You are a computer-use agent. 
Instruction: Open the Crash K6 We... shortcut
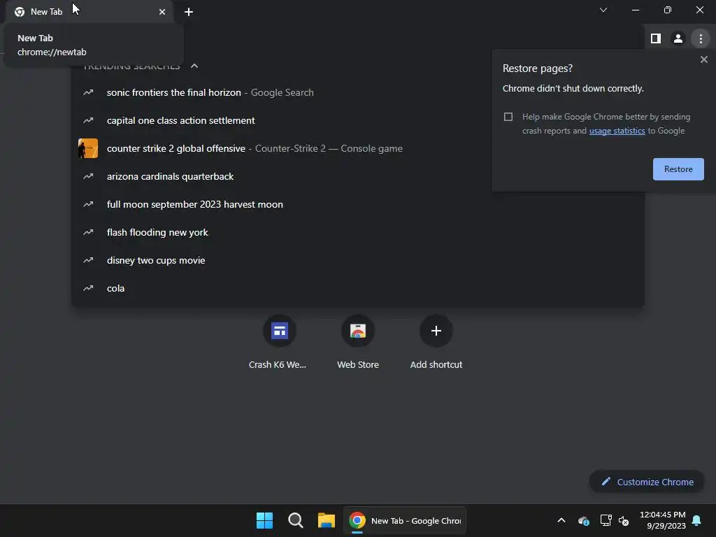click(278, 342)
